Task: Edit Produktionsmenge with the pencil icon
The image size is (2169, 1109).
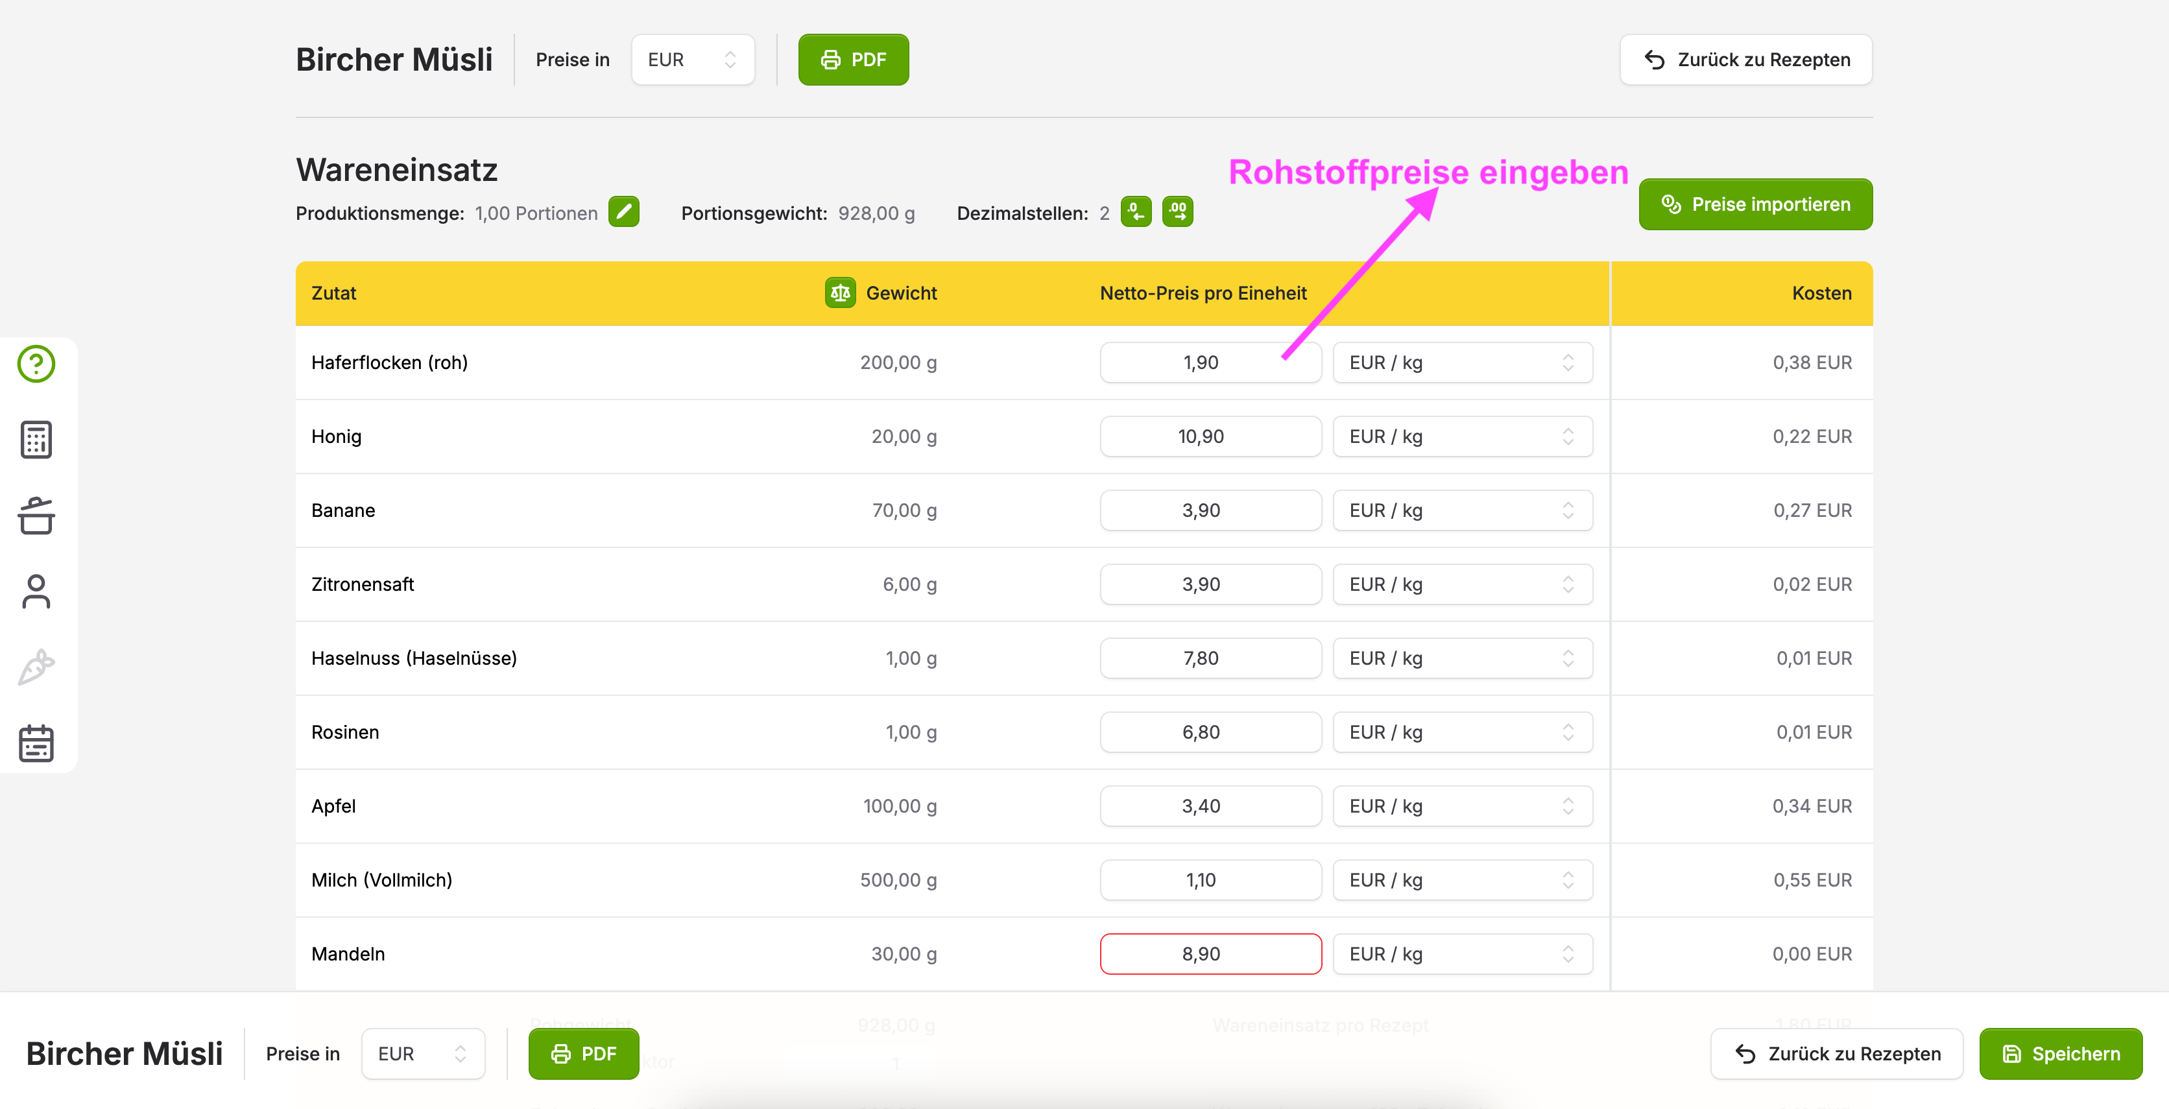Action: [623, 212]
